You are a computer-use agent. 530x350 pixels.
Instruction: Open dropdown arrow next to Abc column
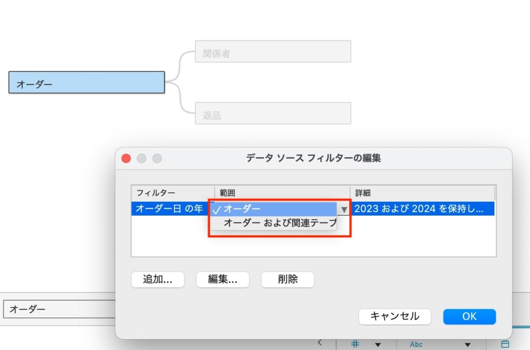click(x=468, y=345)
